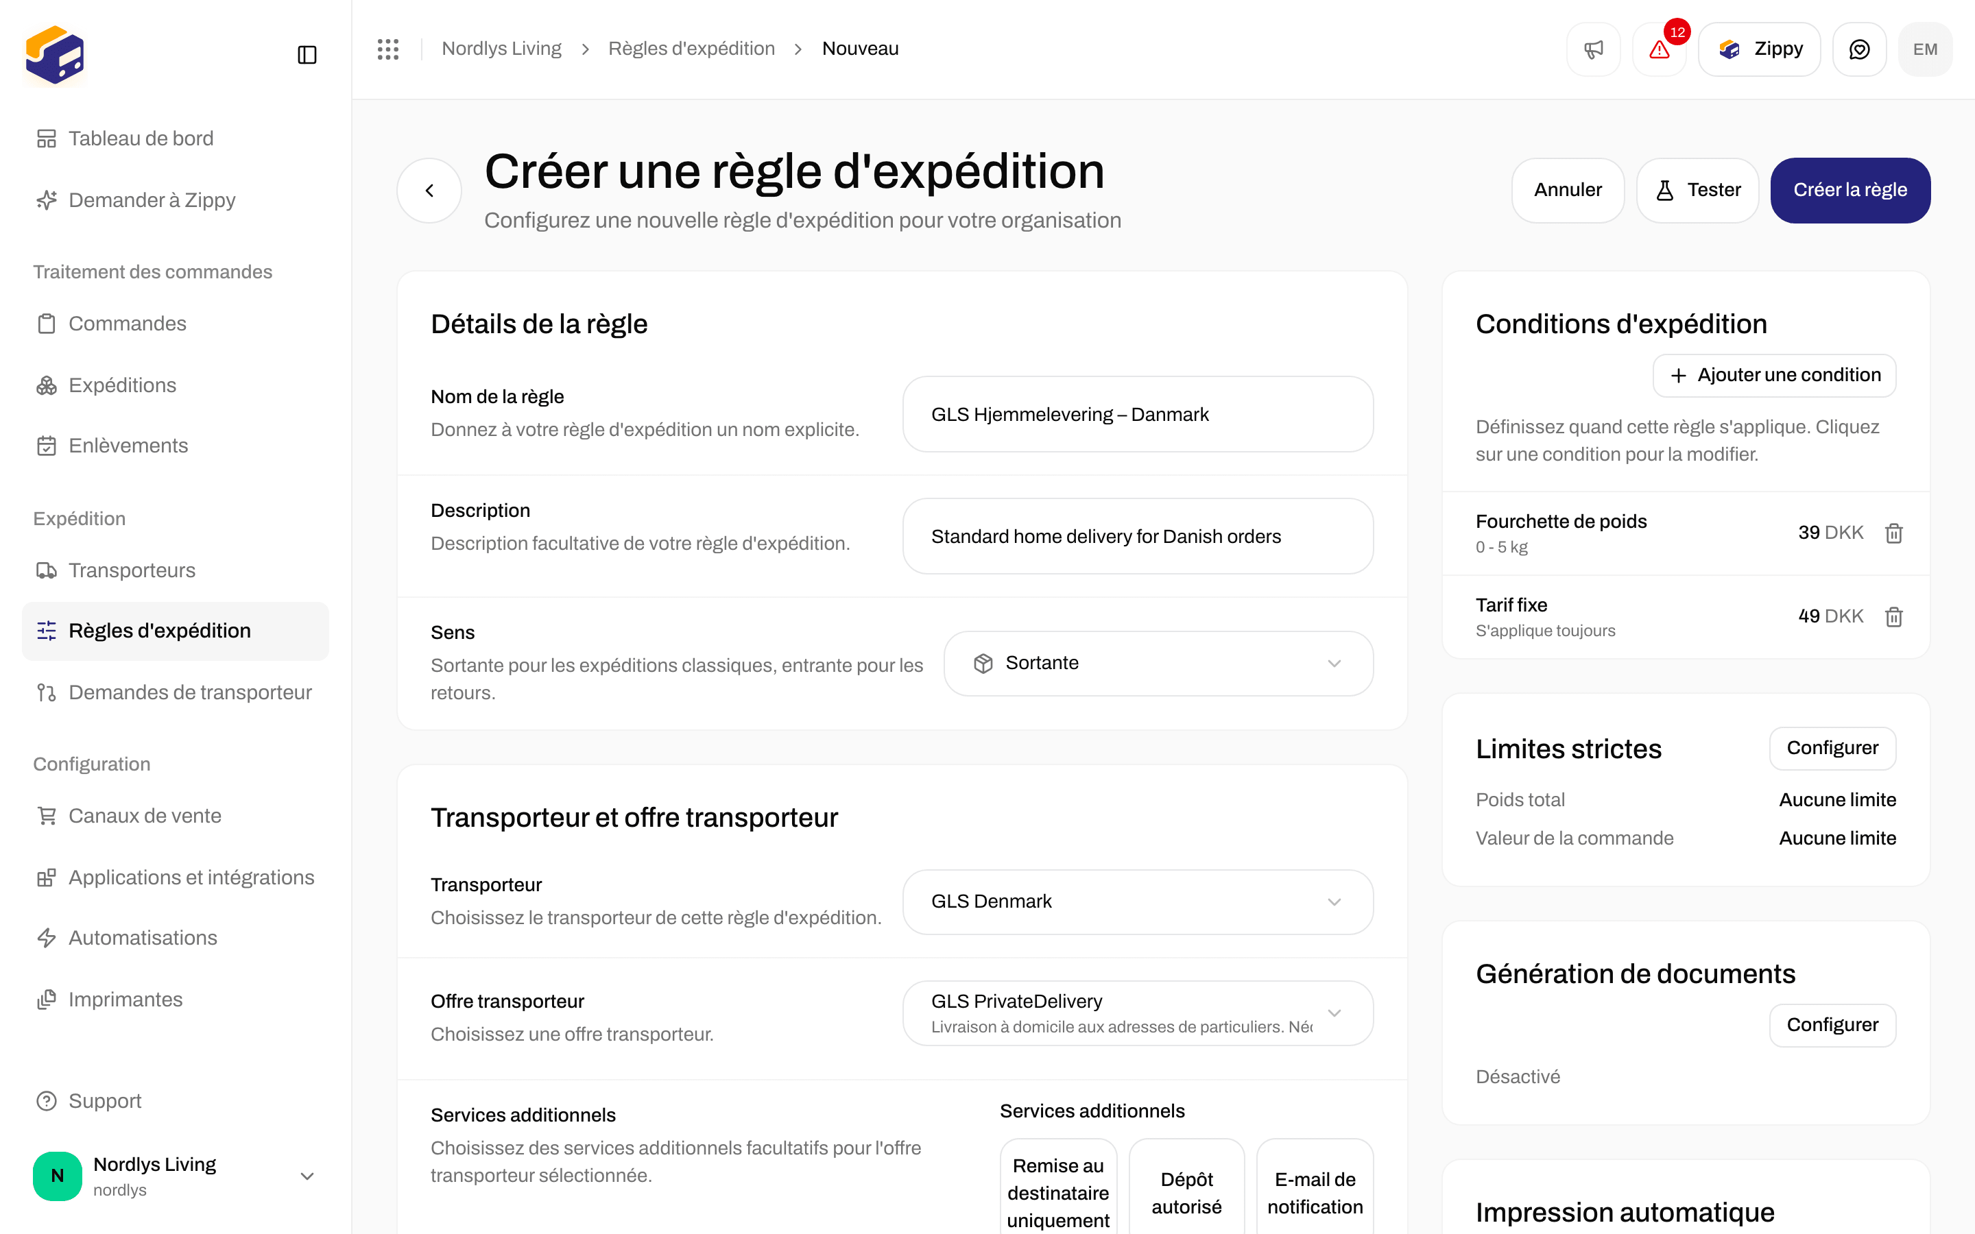Go to Expéditions

point(176,385)
